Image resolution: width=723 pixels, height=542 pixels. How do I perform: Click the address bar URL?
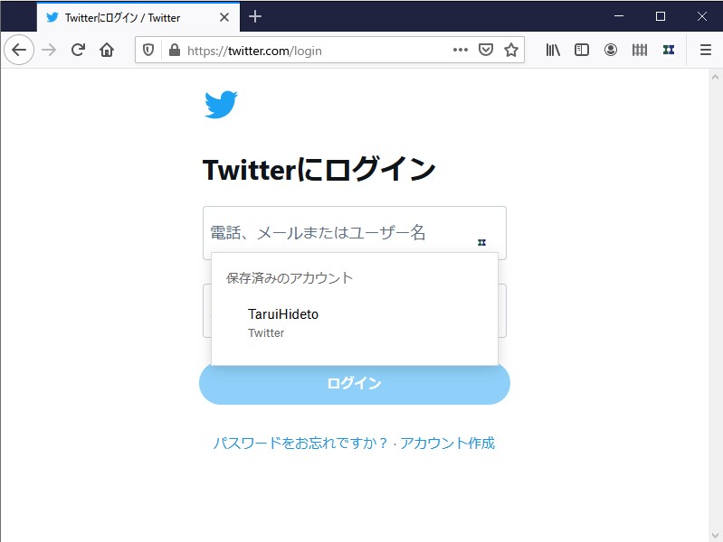[254, 51]
